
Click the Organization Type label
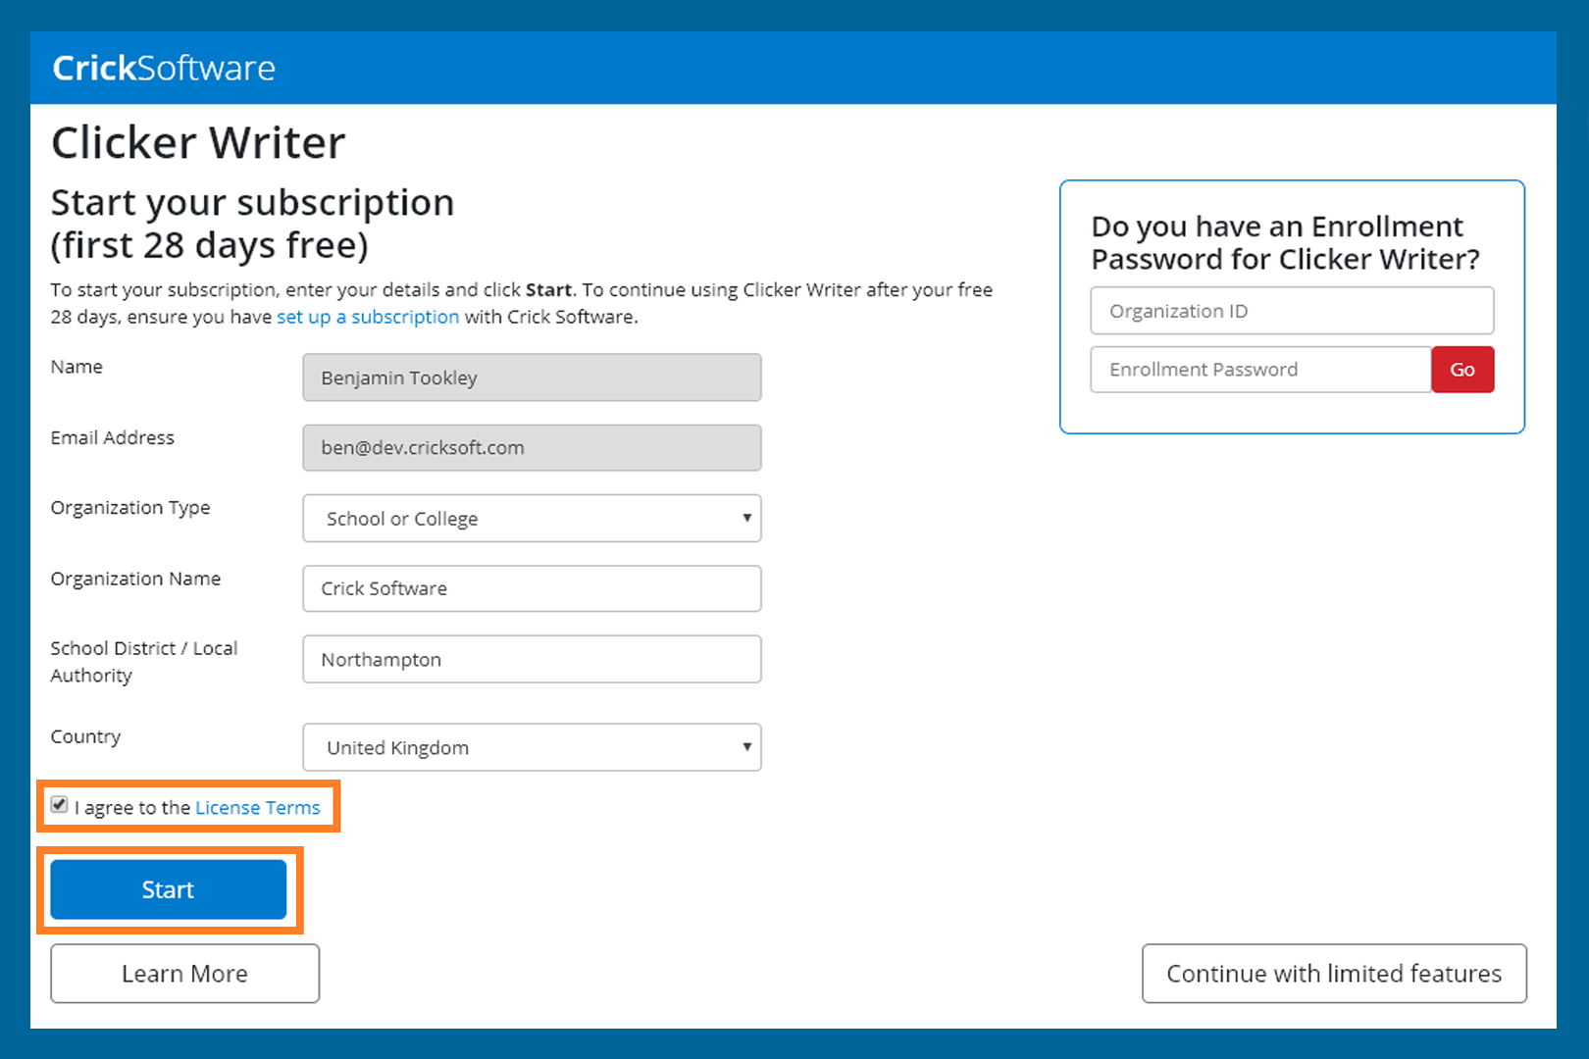(x=130, y=507)
